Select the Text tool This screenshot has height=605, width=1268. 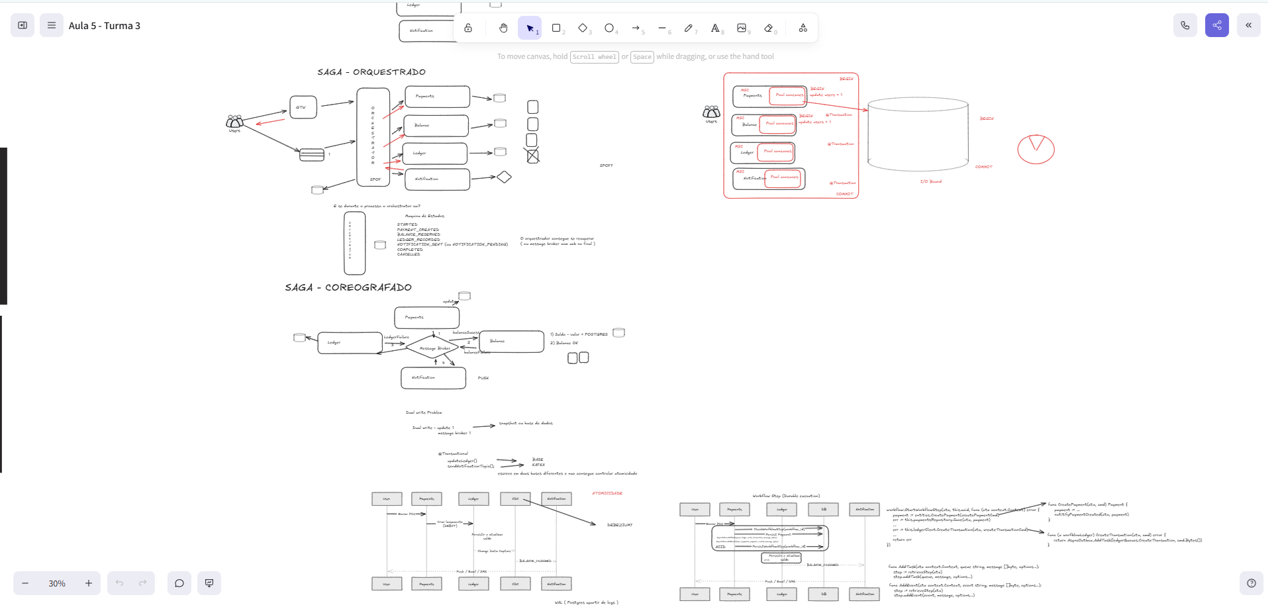click(x=716, y=28)
